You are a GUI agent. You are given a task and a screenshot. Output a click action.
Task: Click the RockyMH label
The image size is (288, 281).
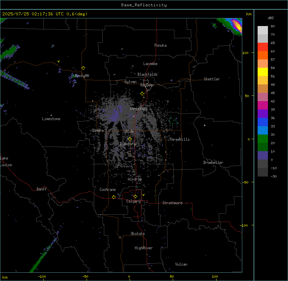82,76
